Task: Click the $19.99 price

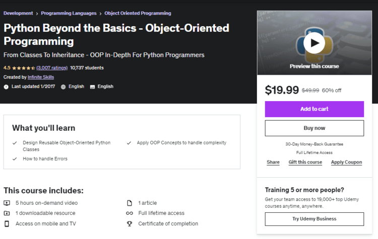Action: [x=282, y=90]
